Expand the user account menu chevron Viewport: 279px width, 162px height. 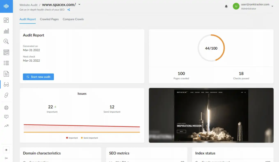tap(272, 6)
